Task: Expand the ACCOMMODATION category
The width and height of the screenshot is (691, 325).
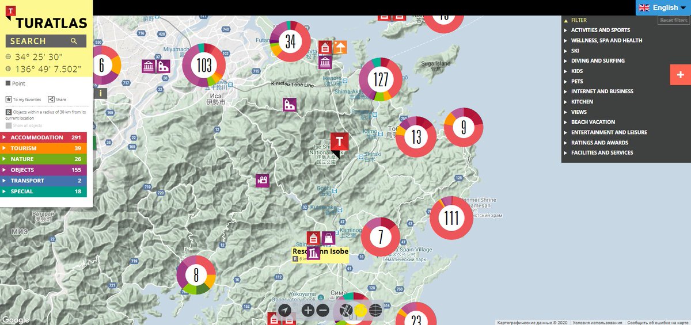Action: (44, 137)
